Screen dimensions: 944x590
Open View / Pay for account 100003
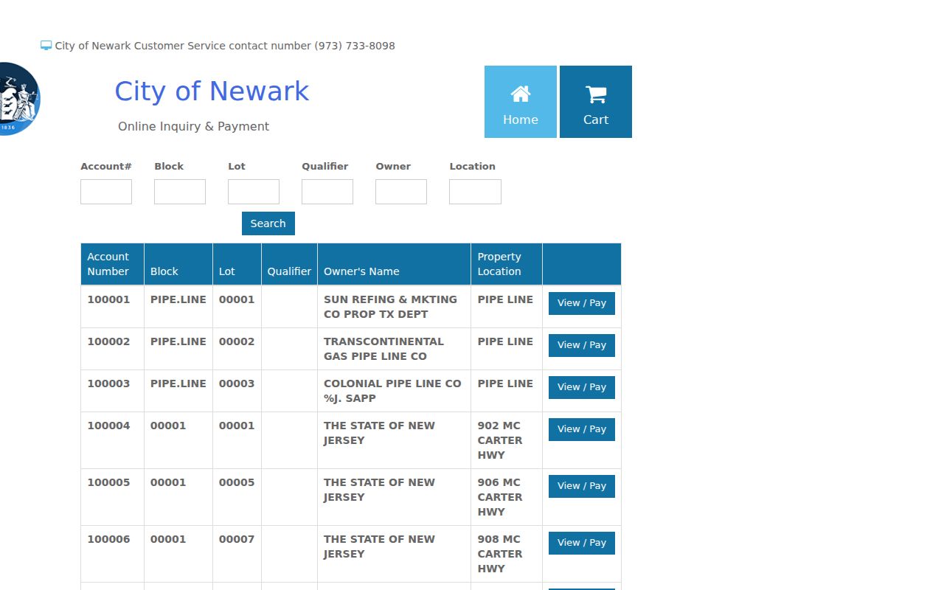582,387
